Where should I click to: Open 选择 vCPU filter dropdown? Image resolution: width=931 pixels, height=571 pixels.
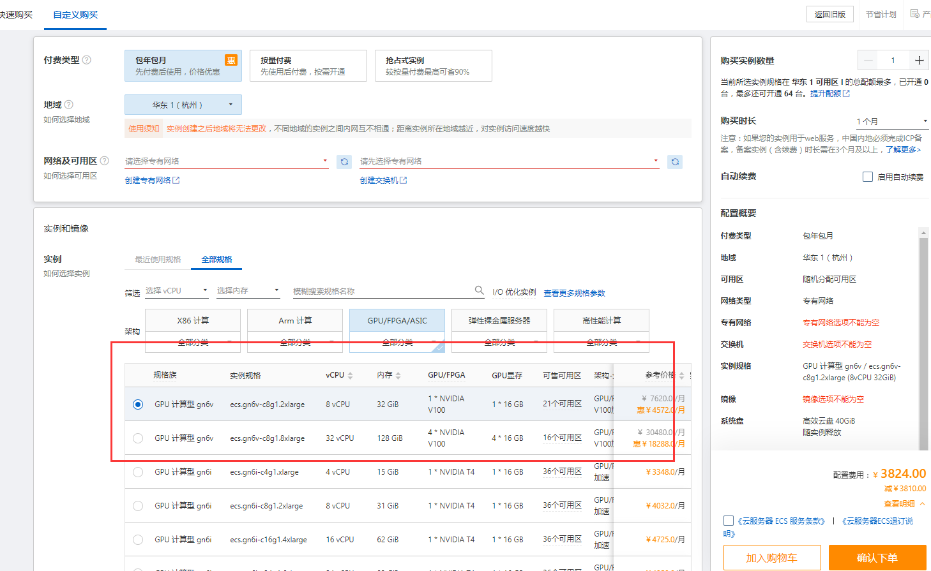(177, 291)
